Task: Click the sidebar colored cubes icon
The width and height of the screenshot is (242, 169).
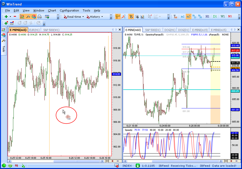Action: click(3, 35)
